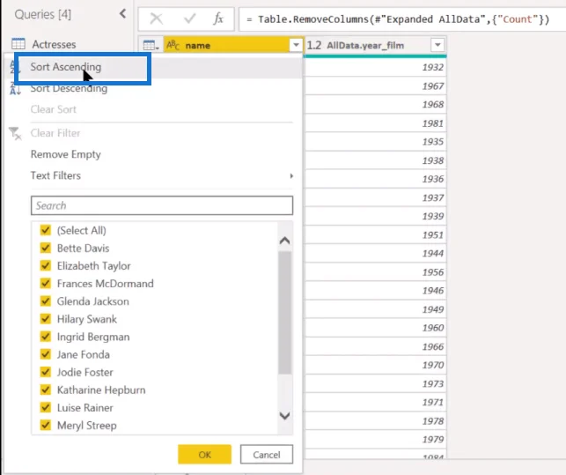Viewport: 566px width, 475px height.
Task: Select the year cell 1973
Action: [x=375, y=384]
